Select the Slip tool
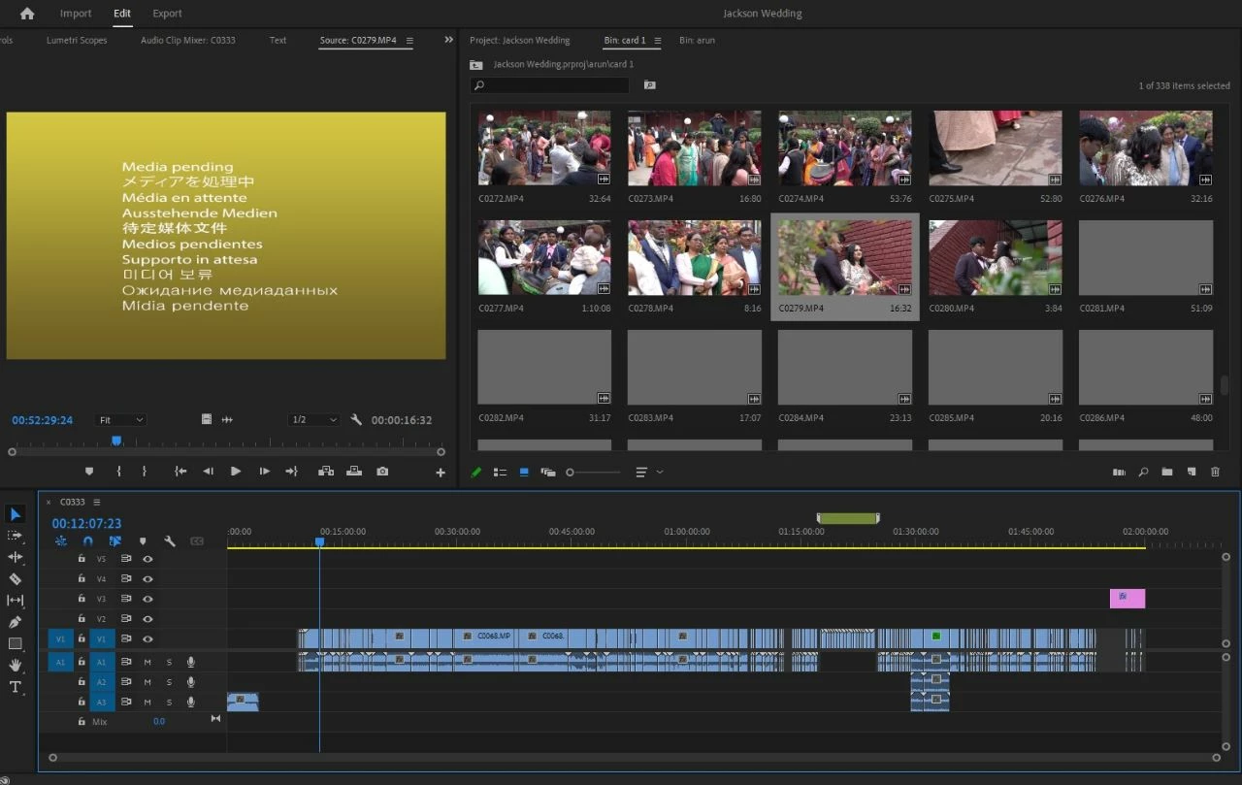The width and height of the screenshot is (1242, 785). click(16, 601)
